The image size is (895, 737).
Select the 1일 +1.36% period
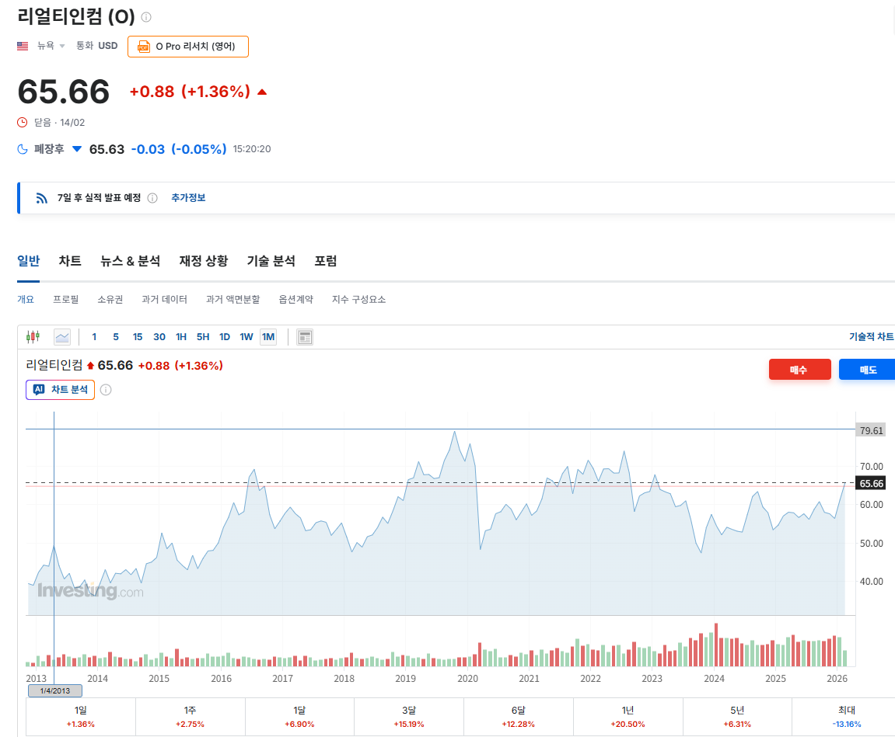tap(81, 717)
